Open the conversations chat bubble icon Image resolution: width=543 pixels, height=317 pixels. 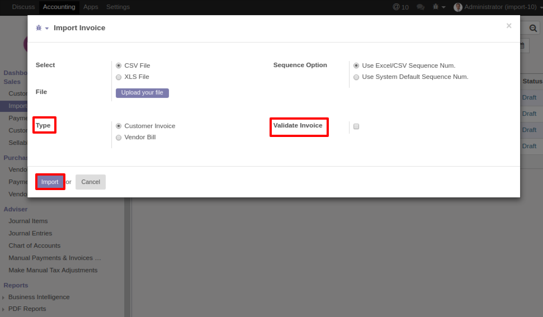421,7
